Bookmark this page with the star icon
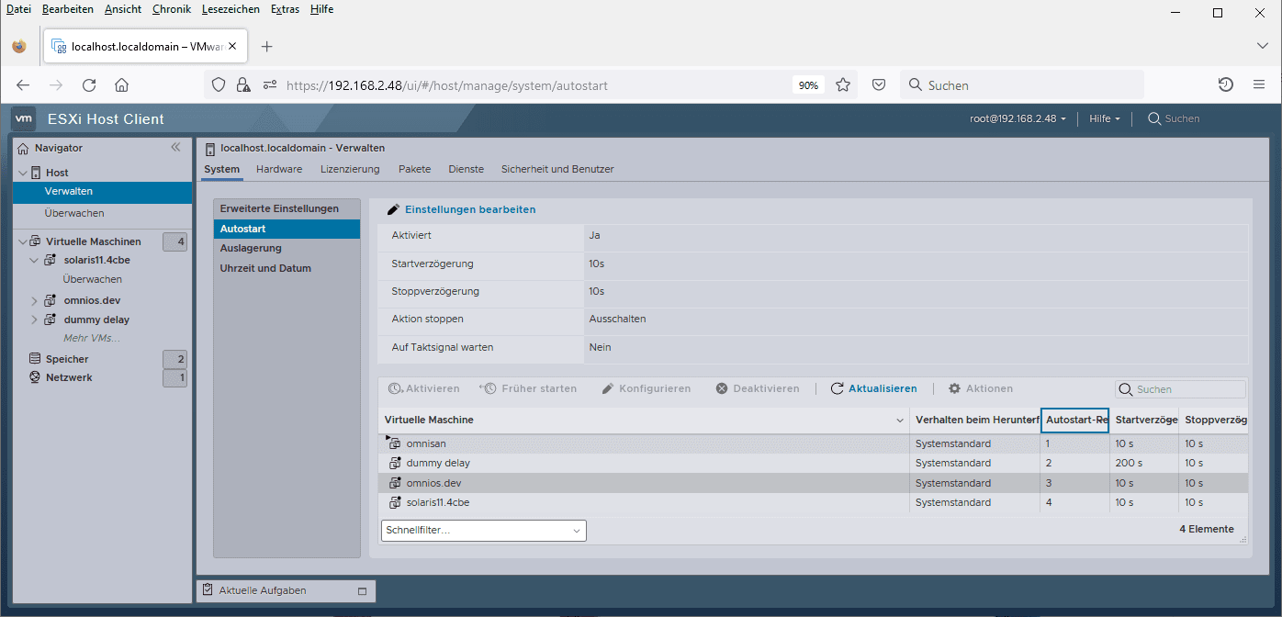This screenshot has height=617, width=1282. (841, 85)
